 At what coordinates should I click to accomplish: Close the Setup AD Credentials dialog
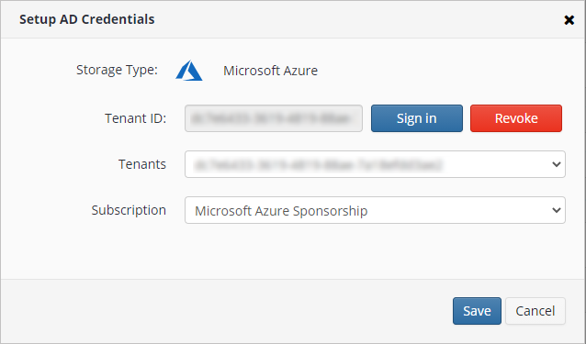pos(569,20)
